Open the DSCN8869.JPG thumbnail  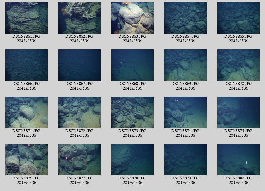click(185, 65)
